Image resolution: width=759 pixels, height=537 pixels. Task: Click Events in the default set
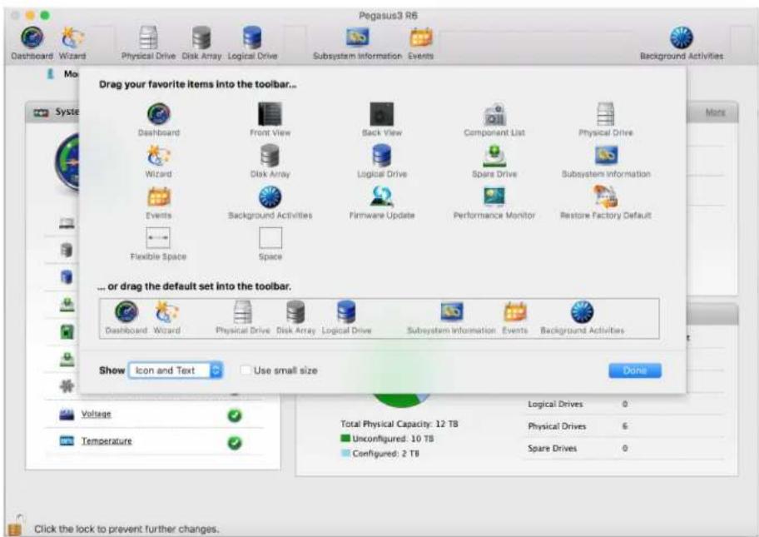click(514, 318)
